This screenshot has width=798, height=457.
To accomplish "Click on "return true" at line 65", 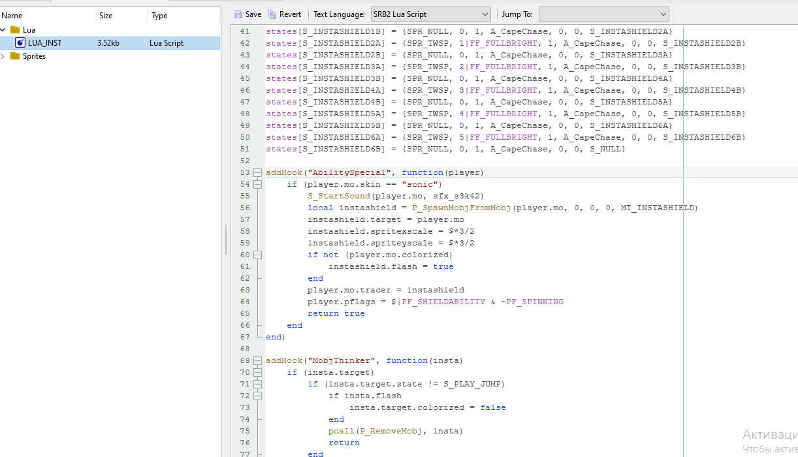I will (x=336, y=314).
